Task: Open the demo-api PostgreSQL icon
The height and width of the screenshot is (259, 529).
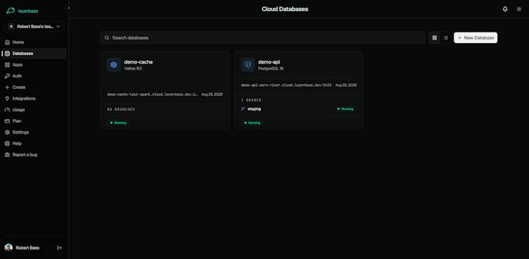Action: coord(248,65)
